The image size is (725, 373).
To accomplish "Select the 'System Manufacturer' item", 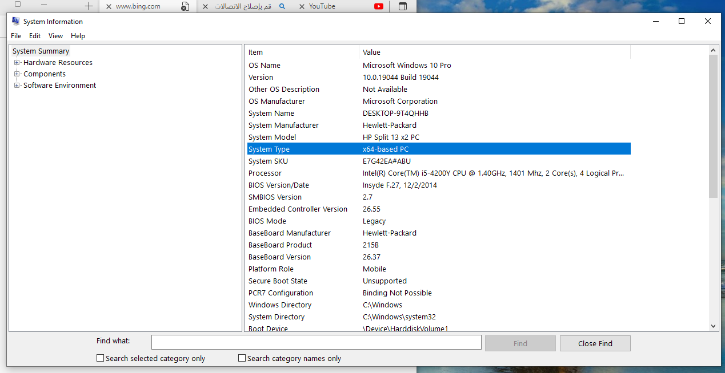I will click(283, 125).
